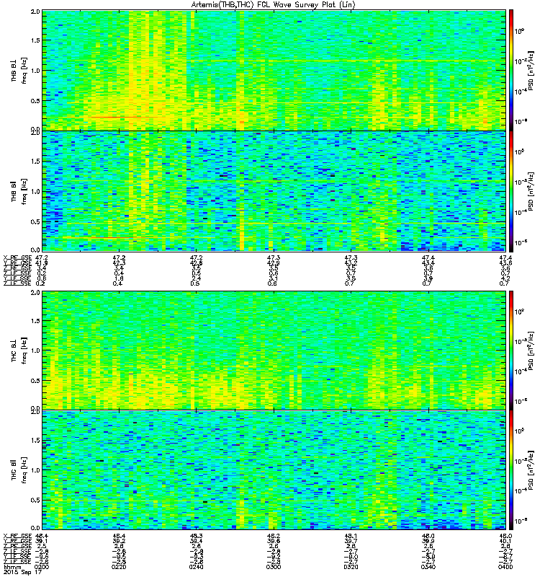Click the '48.2' X_RE_GSE value under THC

tap(274, 536)
